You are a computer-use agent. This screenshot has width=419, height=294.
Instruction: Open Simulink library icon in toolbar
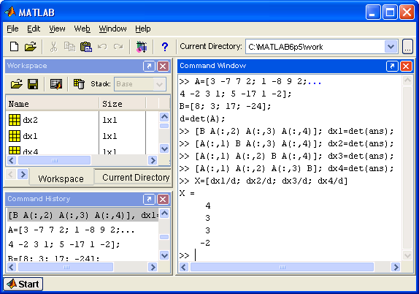(142, 47)
